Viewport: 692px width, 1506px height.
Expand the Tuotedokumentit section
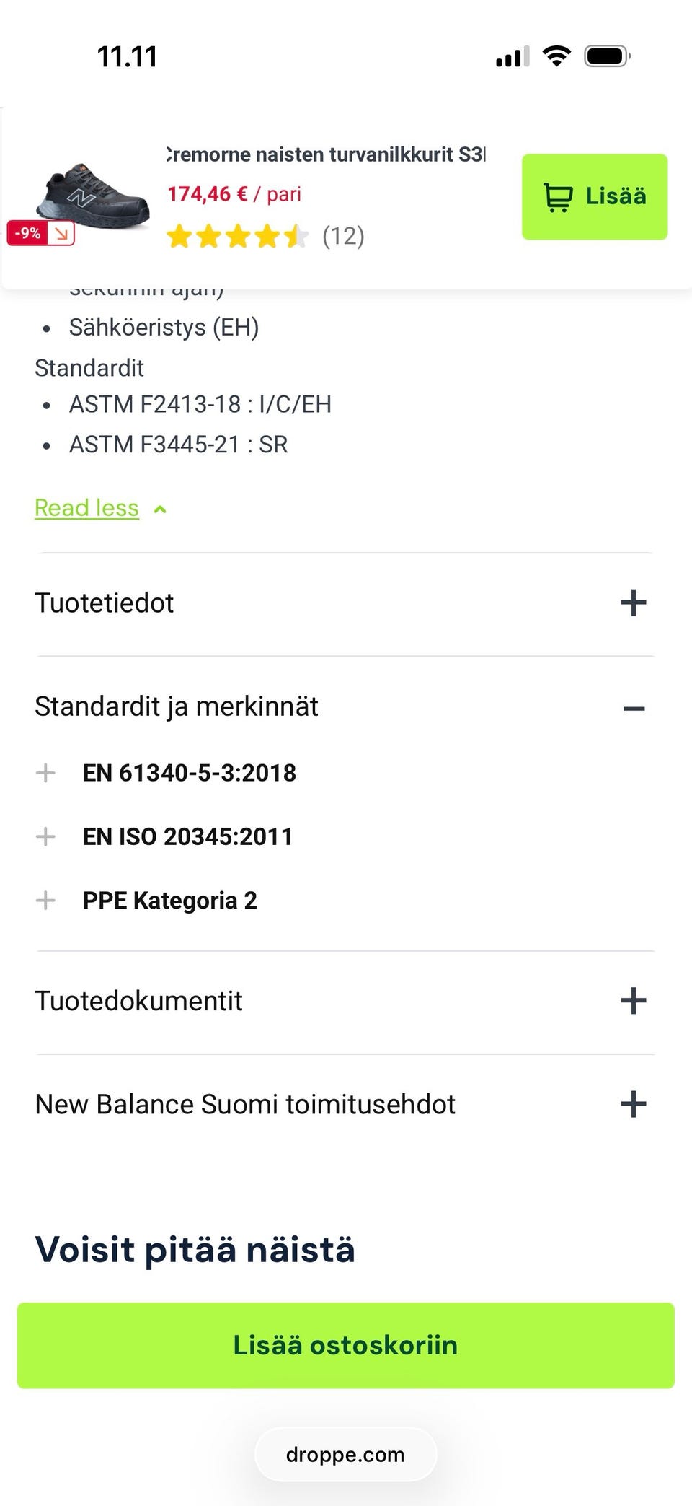click(633, 1001)
